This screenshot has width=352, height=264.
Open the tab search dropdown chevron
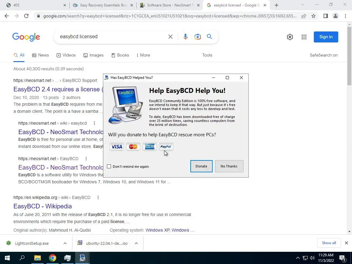(x=302, y=5)
